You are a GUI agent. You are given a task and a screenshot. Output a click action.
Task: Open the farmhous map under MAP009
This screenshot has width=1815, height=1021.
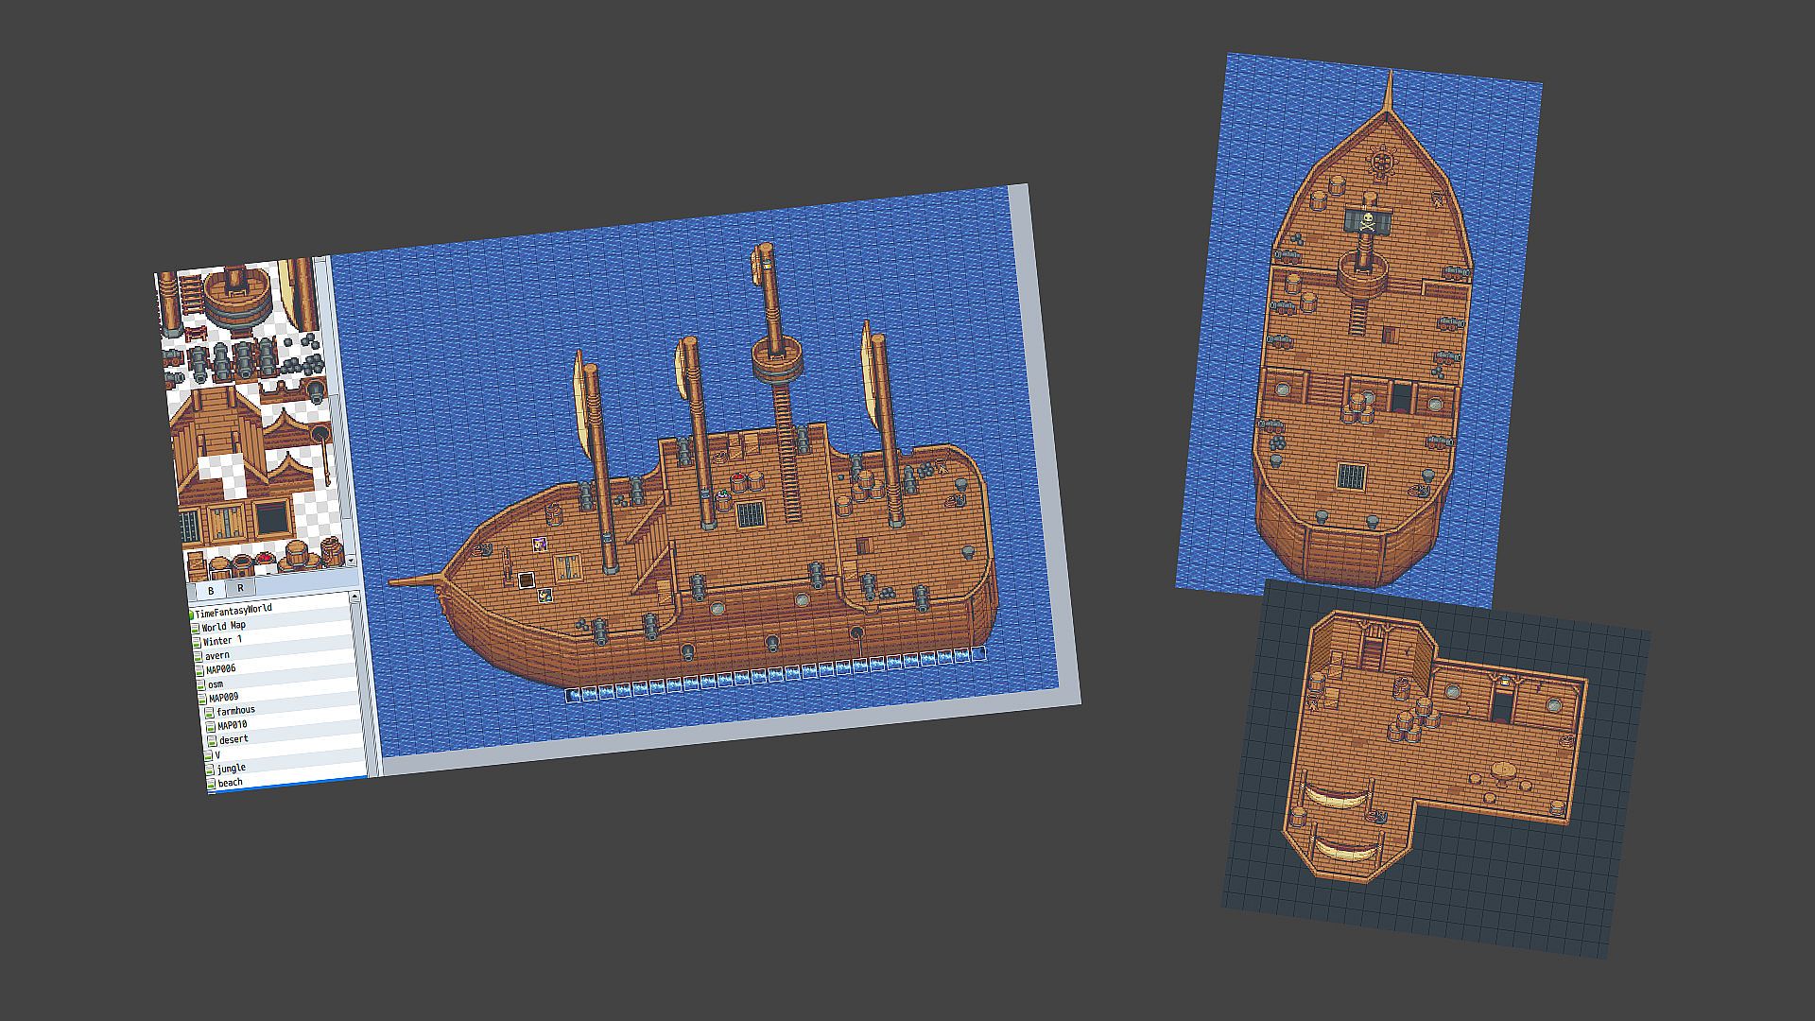[x=236, y=710]
